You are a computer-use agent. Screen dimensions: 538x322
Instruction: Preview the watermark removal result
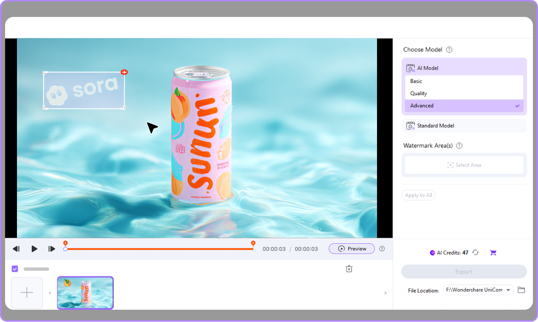click(352, 249)
